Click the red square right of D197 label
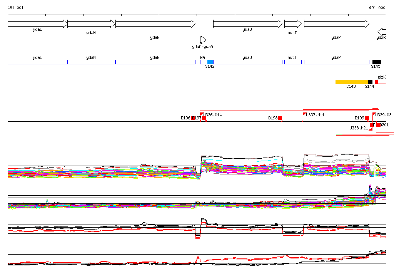This screenshot has width=394, height=275. pyautogui.click(x=204, y=118)
